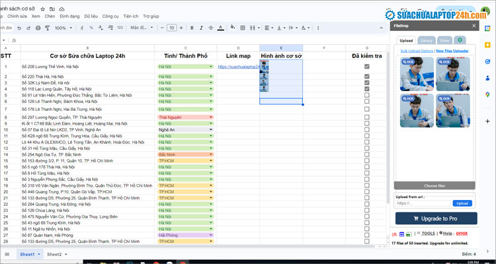
Task: Click the Upgrade to Pro button
Action: pos(436,218)
